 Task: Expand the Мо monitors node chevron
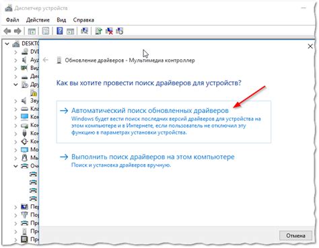[15, 150]
